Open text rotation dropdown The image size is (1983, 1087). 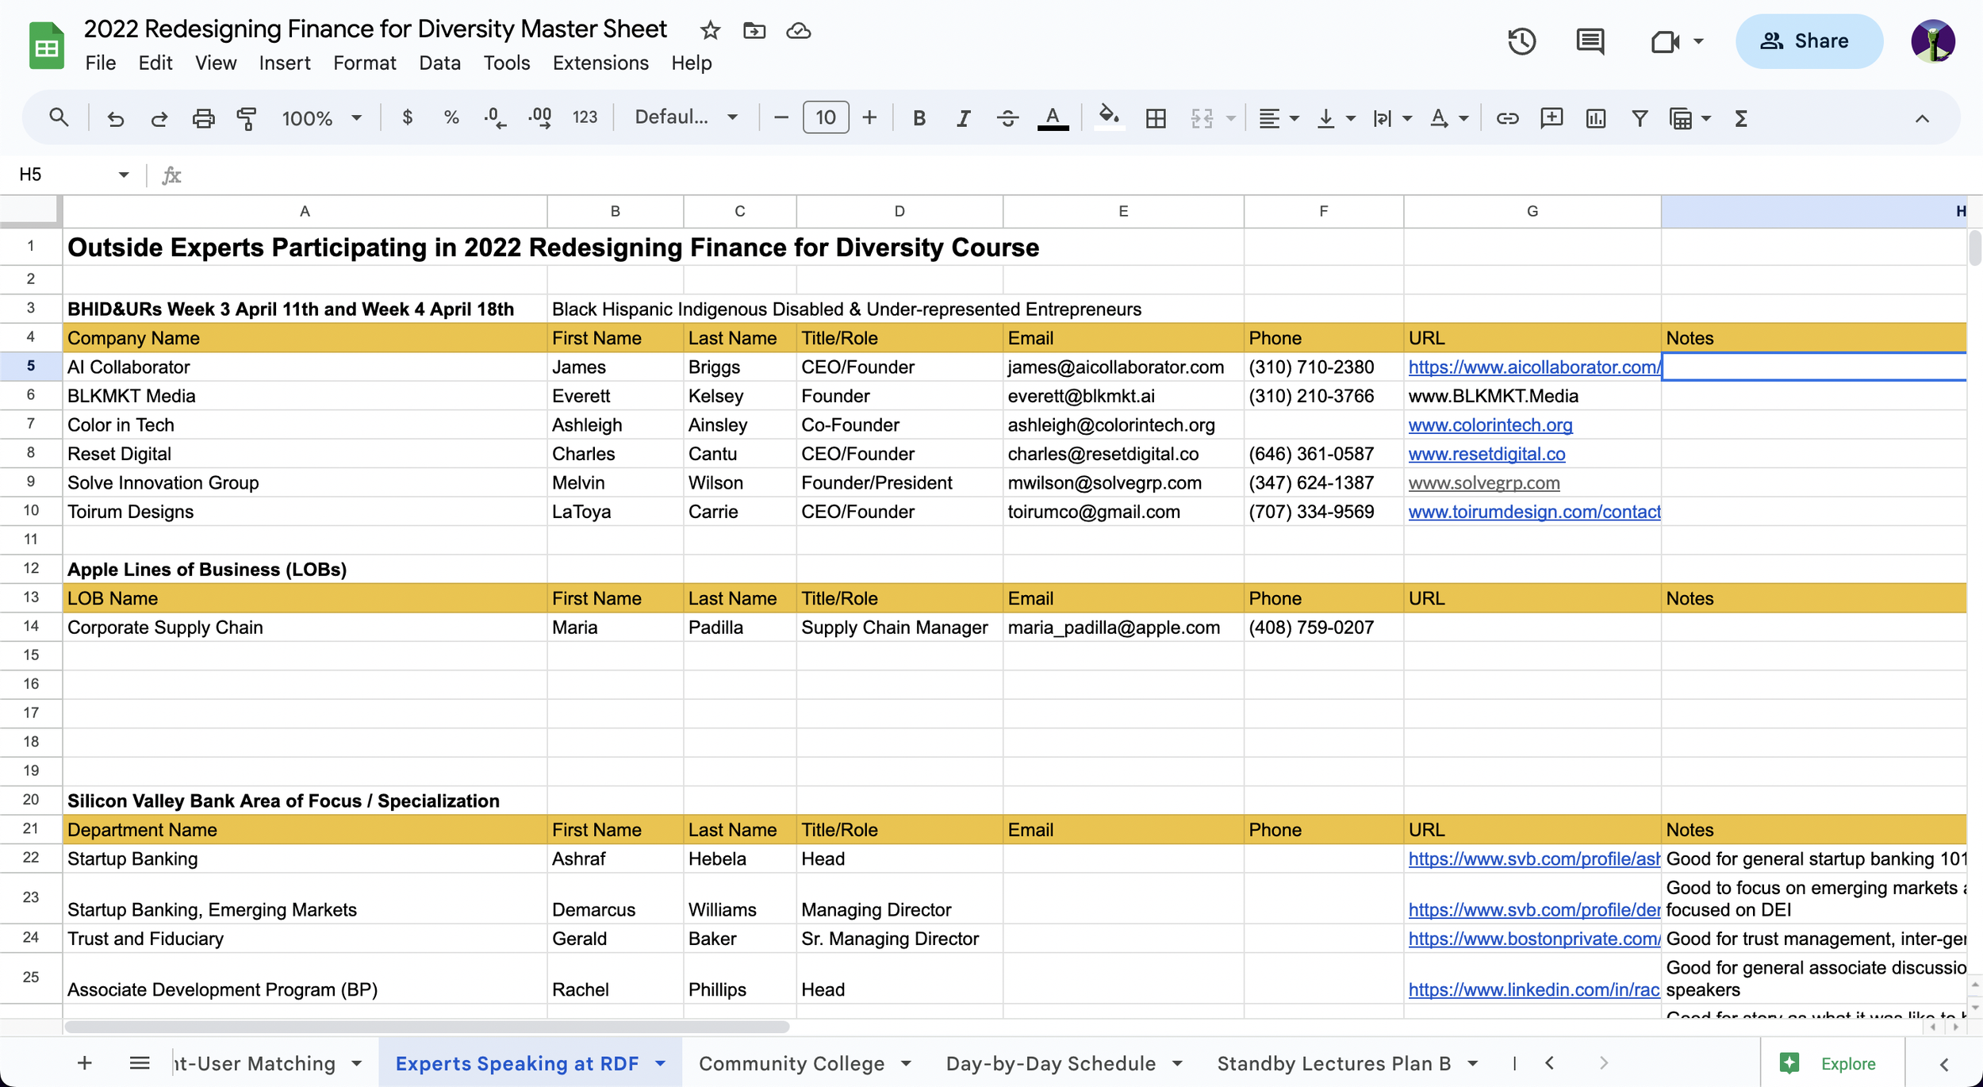coord(1448,118)
